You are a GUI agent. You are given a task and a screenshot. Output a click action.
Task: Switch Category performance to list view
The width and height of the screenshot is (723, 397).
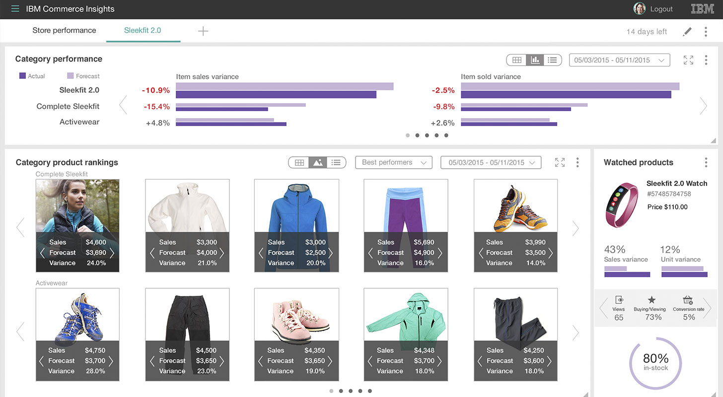point(552,60)
